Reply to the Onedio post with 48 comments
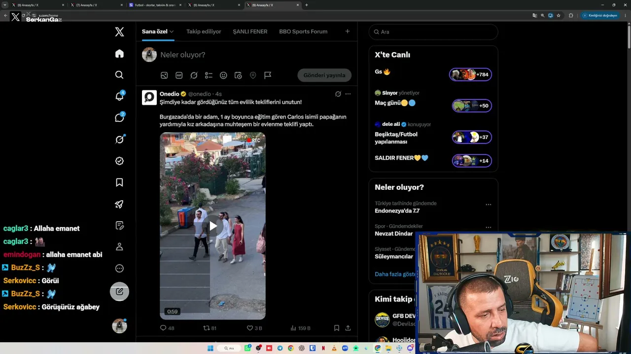 [167, 328]
